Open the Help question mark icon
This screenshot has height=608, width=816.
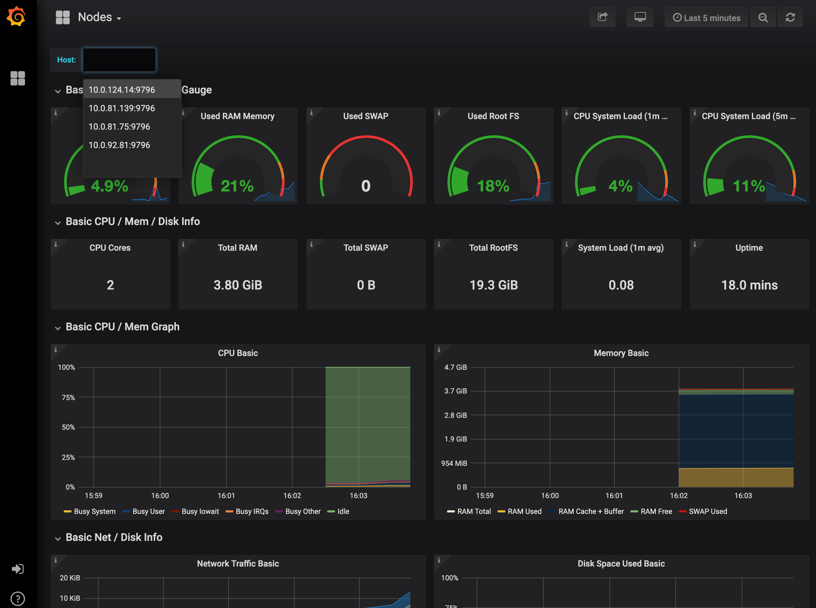[x=18, y=599]
